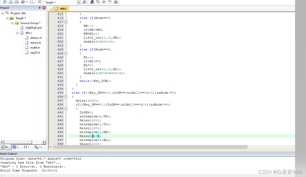This screenshot has height=177, width=306.
Task: Click the editor horizontal scrollbar left arrow
Action: pyautogui.click(x=51, y=147)
